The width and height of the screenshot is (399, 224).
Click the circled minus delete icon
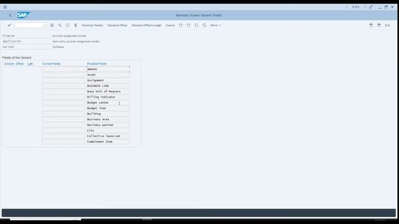[68, 25]
